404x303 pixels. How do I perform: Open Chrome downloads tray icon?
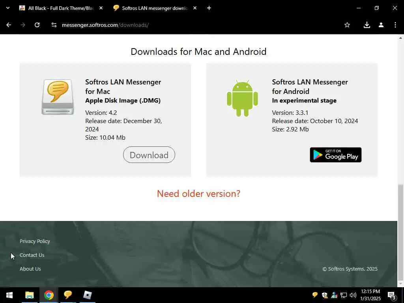tap(367, 25)
